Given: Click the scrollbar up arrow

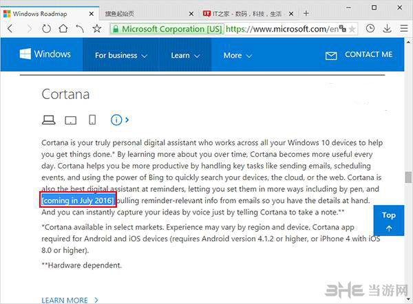Looking at the screenshot, I should tap(408, 41).
